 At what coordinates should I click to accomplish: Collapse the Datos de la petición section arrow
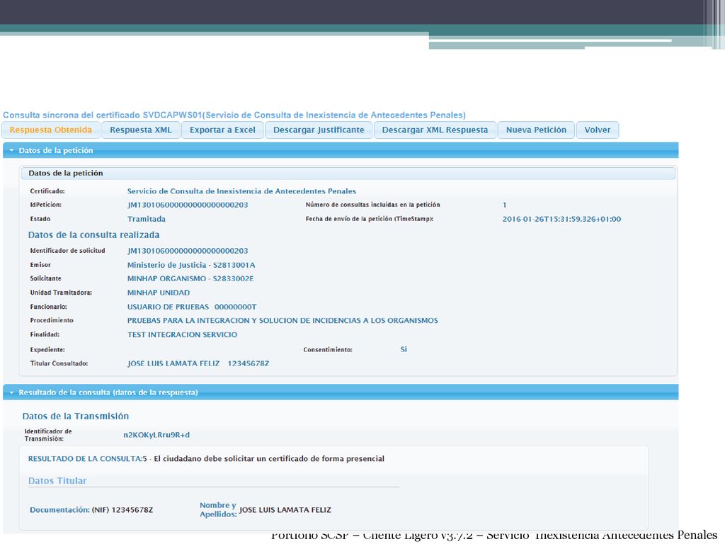click(11, 150)
